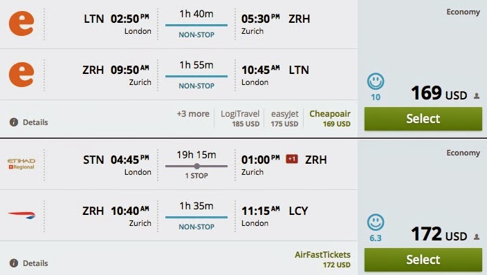Select the 172 USD flight
Screen dimensions: 487x275
423,260
